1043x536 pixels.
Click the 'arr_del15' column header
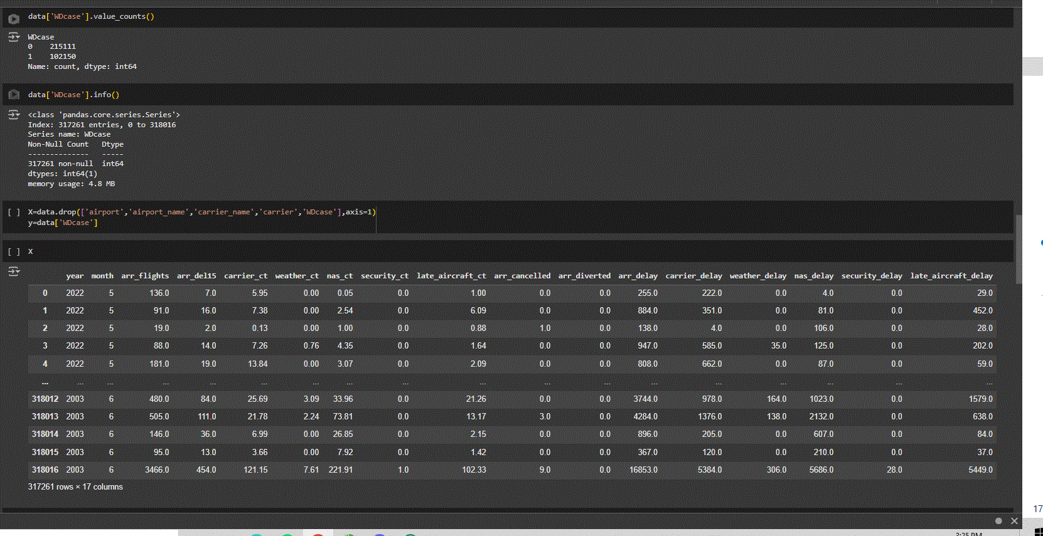click(196, 276)
